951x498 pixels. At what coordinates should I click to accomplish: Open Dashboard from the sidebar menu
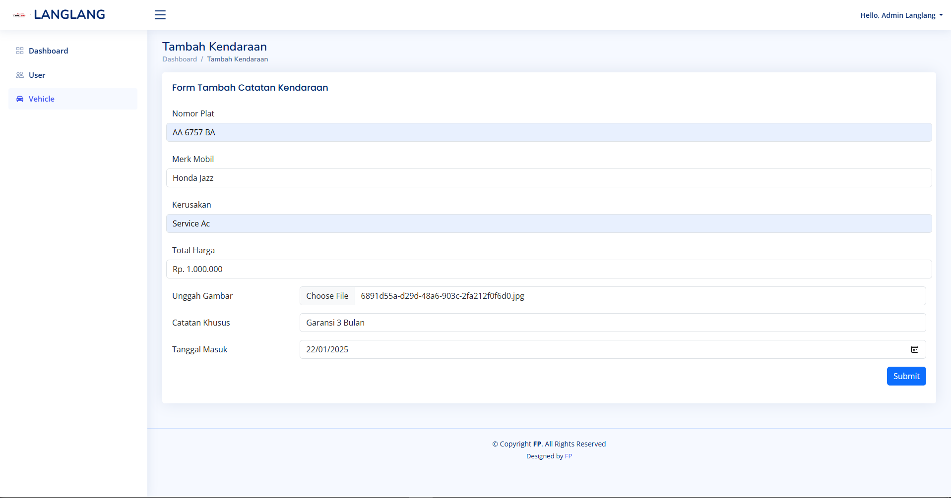pyautogui.click(x=48, y=51)
